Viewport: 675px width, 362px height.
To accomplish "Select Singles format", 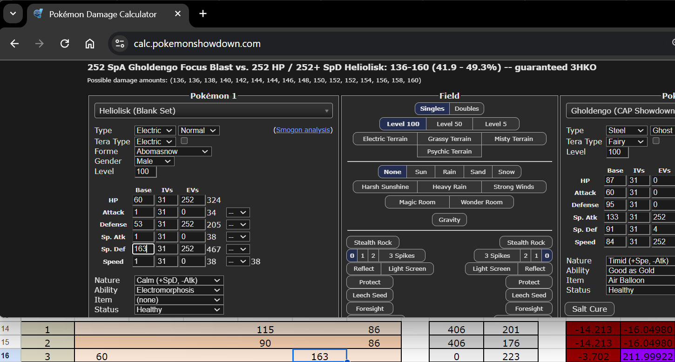I will [432, 108].
